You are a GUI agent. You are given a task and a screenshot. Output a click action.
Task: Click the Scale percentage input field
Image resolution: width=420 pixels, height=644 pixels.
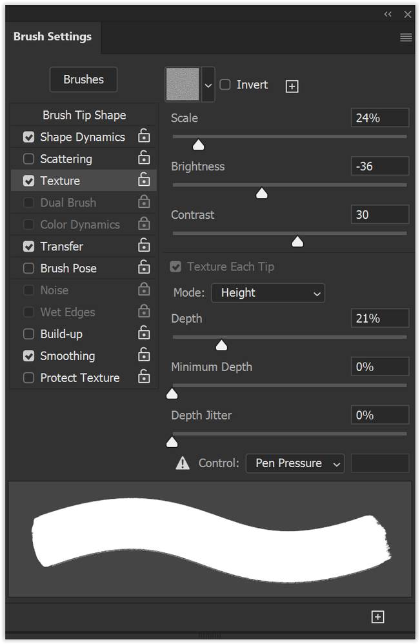tap(380, 118)
